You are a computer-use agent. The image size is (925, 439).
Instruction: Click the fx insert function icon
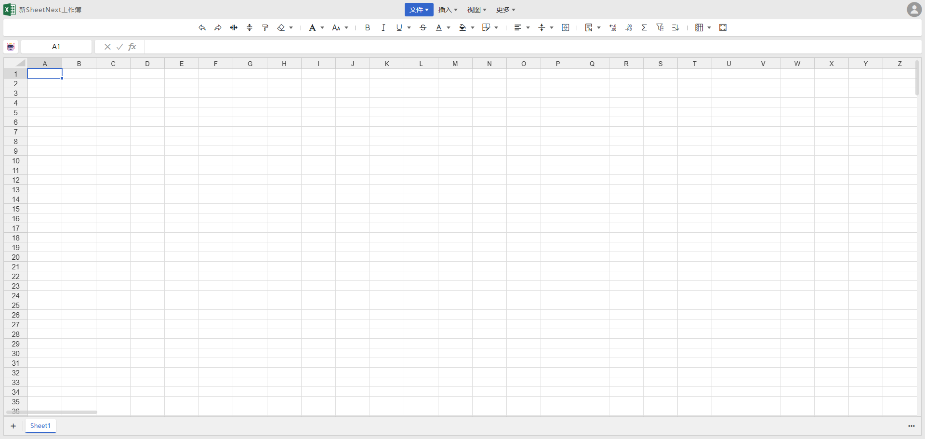[132, 47]
